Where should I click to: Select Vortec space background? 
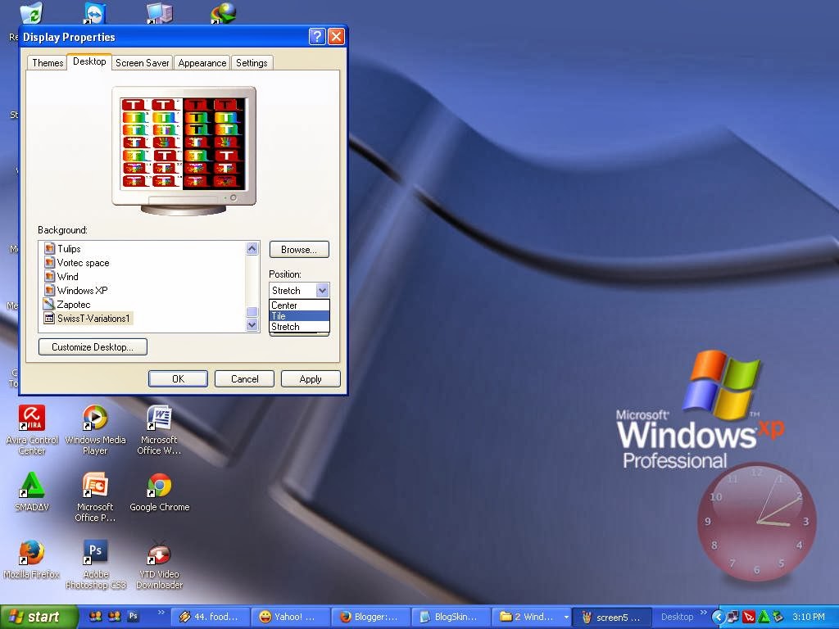point(83,263)
